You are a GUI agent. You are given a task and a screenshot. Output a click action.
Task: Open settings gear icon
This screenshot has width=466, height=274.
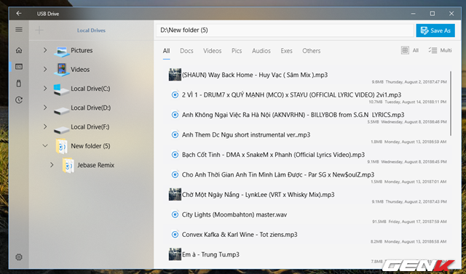(19, 257)
